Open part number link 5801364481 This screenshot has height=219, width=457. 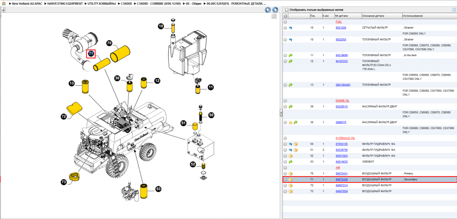(343, 85)
